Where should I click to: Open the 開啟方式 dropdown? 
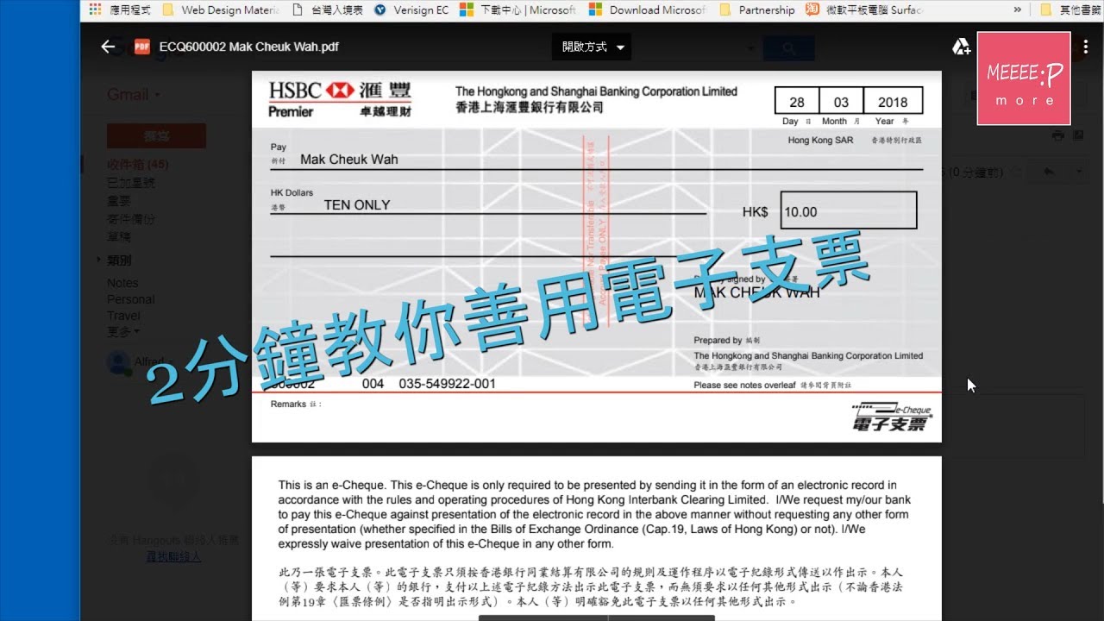(x=592, y=47)
